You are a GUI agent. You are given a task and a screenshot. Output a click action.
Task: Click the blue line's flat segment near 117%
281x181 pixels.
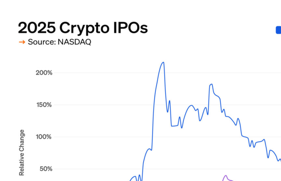pos(174,126)
